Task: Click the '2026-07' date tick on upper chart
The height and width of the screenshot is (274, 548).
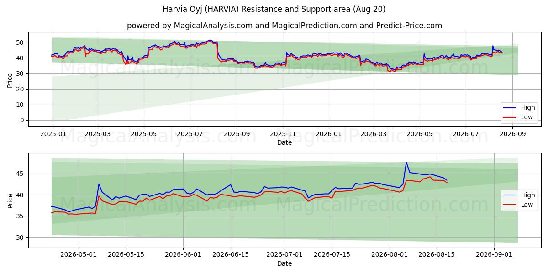Action: click(x=466, y=134)
